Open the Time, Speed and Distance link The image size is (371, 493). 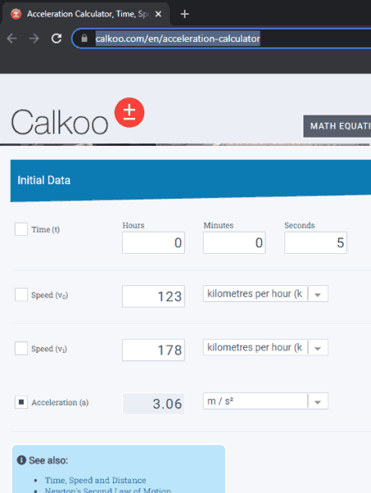[x=96, y=480]
